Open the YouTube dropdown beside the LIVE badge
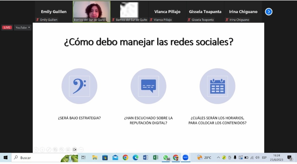Screen dimensions: 297x164 [23, 27]
